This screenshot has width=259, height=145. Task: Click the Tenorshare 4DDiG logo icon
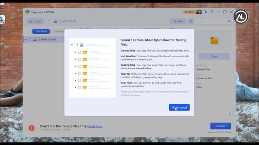(x=27, y=12)
